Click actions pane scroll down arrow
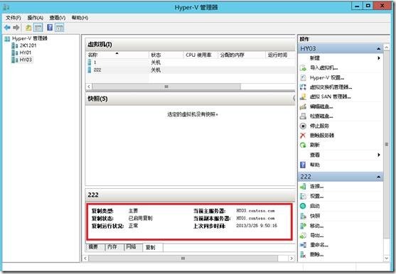Image resolution: width=396 pixels, height=274 pixels. click(387, 258)
